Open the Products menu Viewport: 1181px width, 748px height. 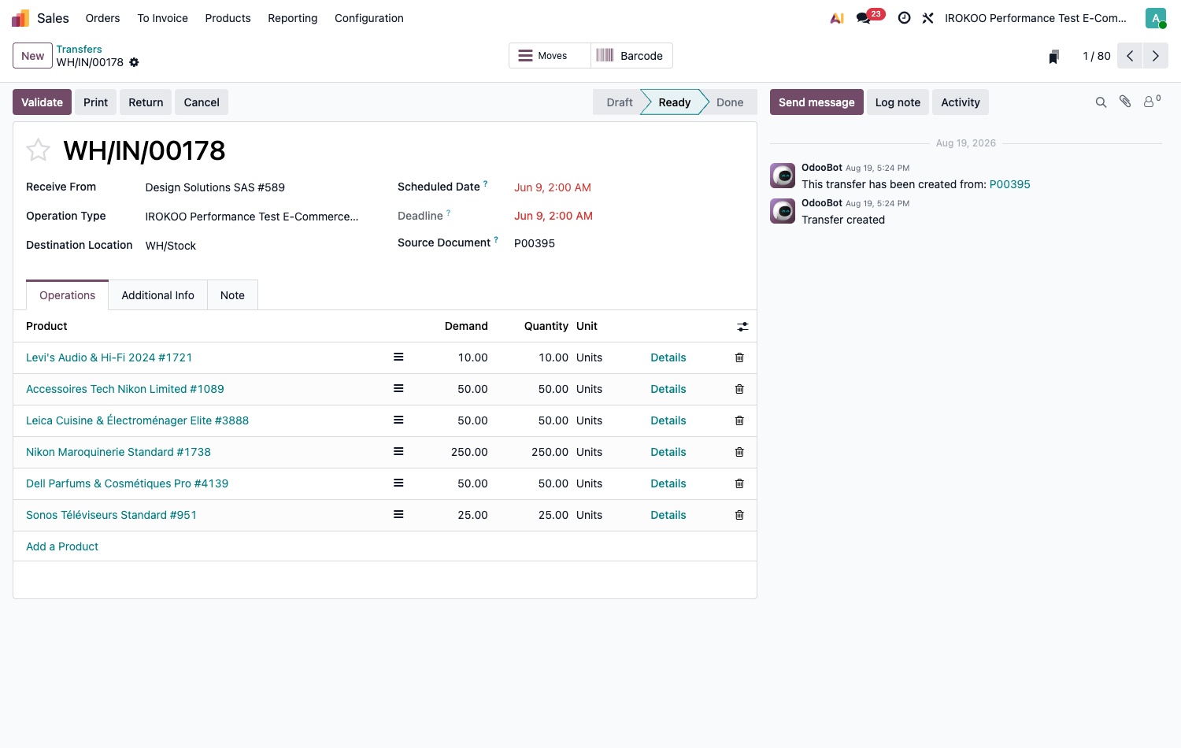click(x=228, y=18)
